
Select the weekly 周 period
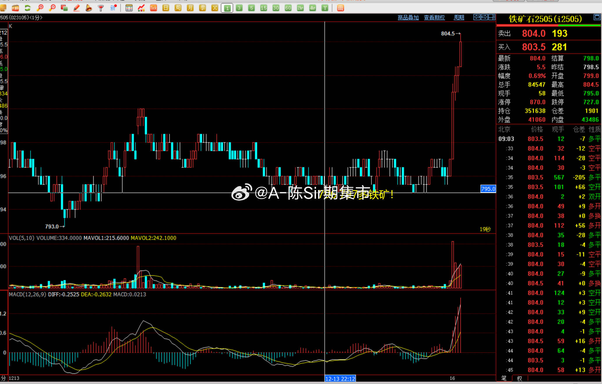[x=178, y=8]
